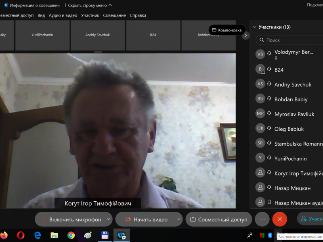Collapse the Участники (13) panel header
This screenshot has width=323, height=242.
coord(254,27)
